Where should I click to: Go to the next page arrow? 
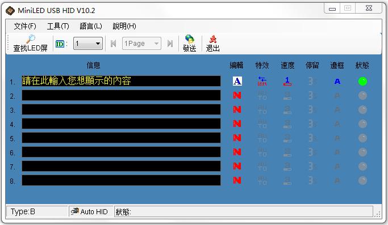(x=170, y=44)
